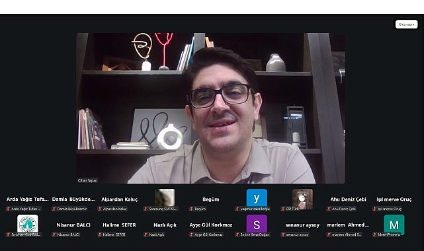Select the Üsküdar University logo participant tile
424x251 pixels.
28,223
